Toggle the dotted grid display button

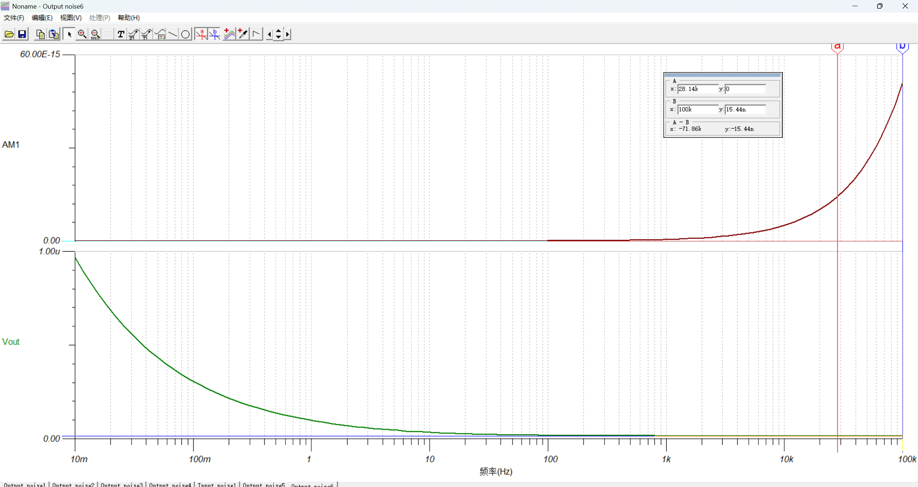[108, 34]
